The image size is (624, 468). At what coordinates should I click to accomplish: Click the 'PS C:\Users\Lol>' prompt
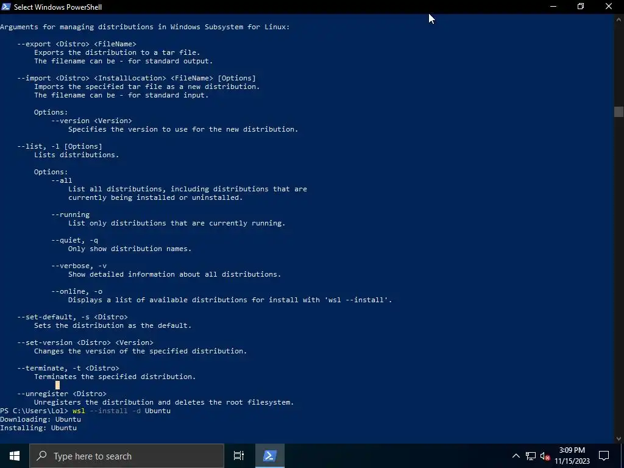click(x=34, y=411)
